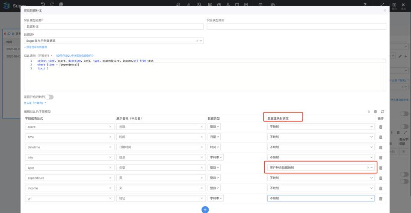Image resolution: width=411 pixels, height=213 pixels.
Task: Add a new field with the blue plus button
Action: click(x=205, y=210)
